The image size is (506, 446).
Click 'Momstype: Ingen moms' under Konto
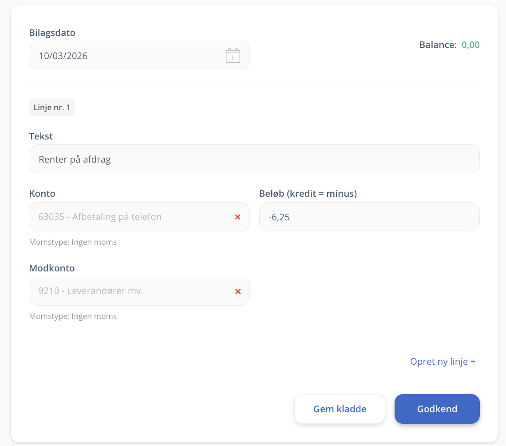pyautogui.click(x=73, y=242)
